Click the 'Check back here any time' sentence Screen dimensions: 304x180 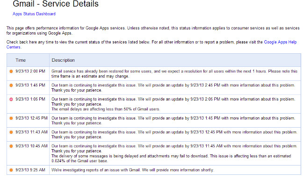[x=78, y=42]
